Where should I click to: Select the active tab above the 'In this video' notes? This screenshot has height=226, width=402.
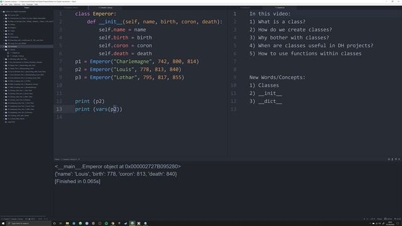pyautogui.click(x=280, y=8)
